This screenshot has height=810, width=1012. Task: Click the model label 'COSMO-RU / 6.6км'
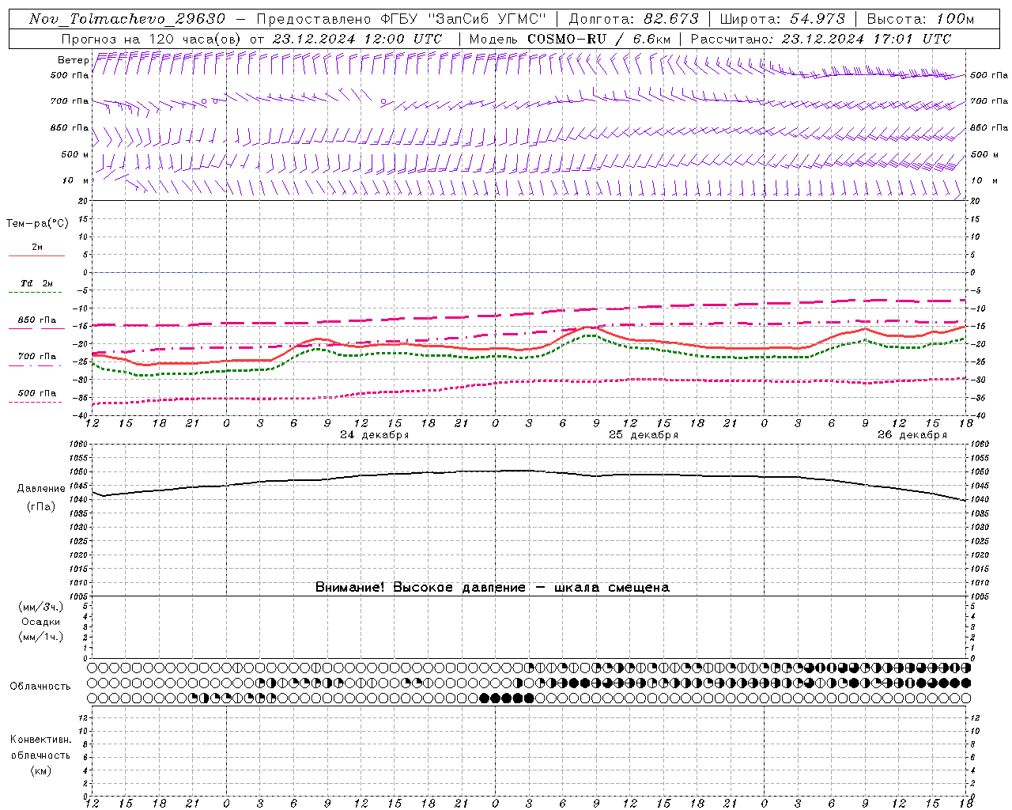point(599,39)
